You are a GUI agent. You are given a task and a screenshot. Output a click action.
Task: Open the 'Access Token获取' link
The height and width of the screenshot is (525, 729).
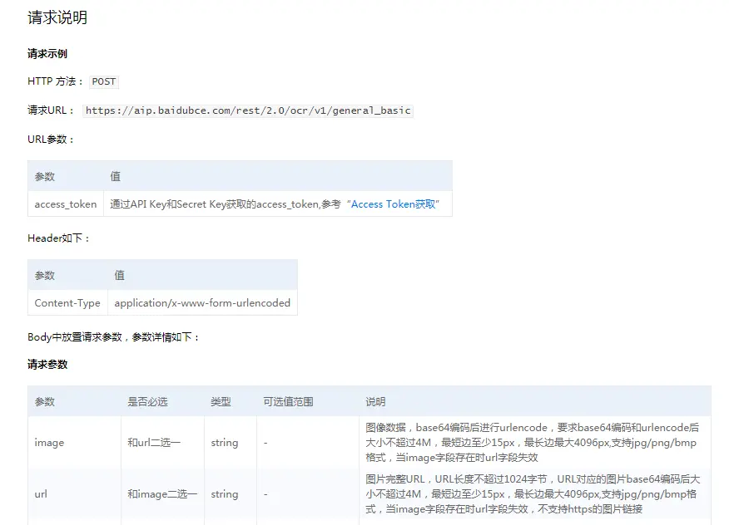coord(393,204)
